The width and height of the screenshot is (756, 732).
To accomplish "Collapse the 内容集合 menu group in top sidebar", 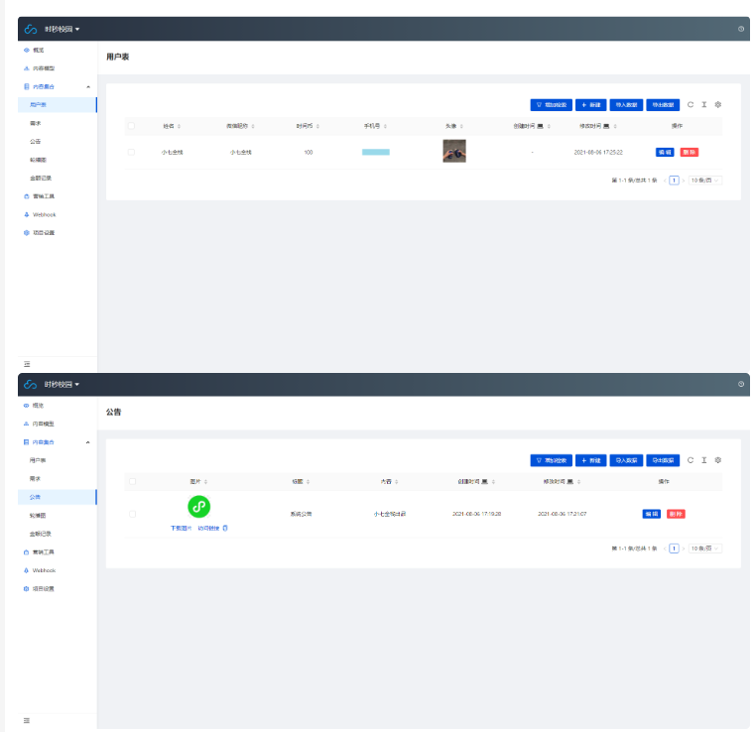I will [x=88, y=87].
